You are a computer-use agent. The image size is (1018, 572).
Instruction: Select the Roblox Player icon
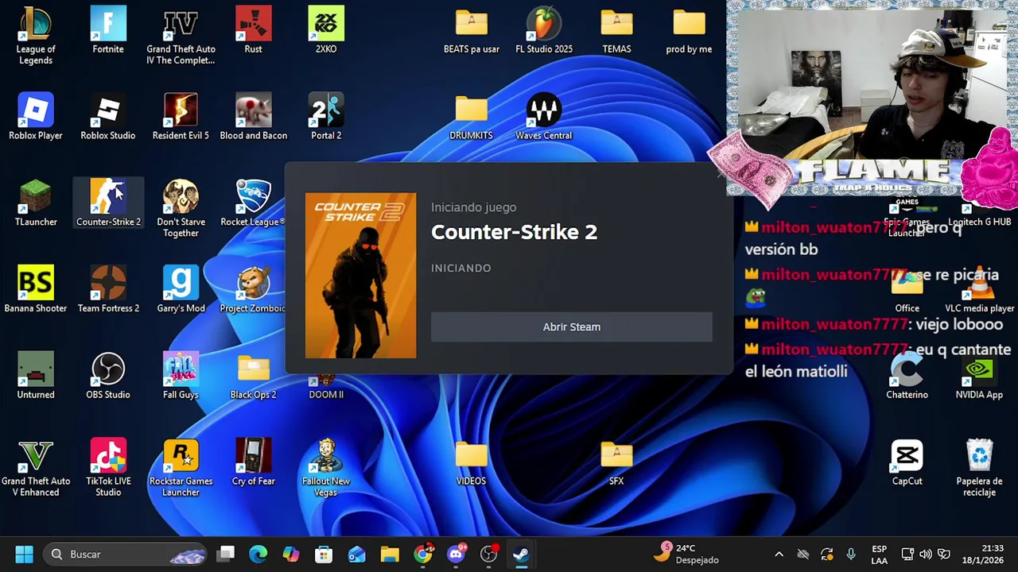point(36,118)
